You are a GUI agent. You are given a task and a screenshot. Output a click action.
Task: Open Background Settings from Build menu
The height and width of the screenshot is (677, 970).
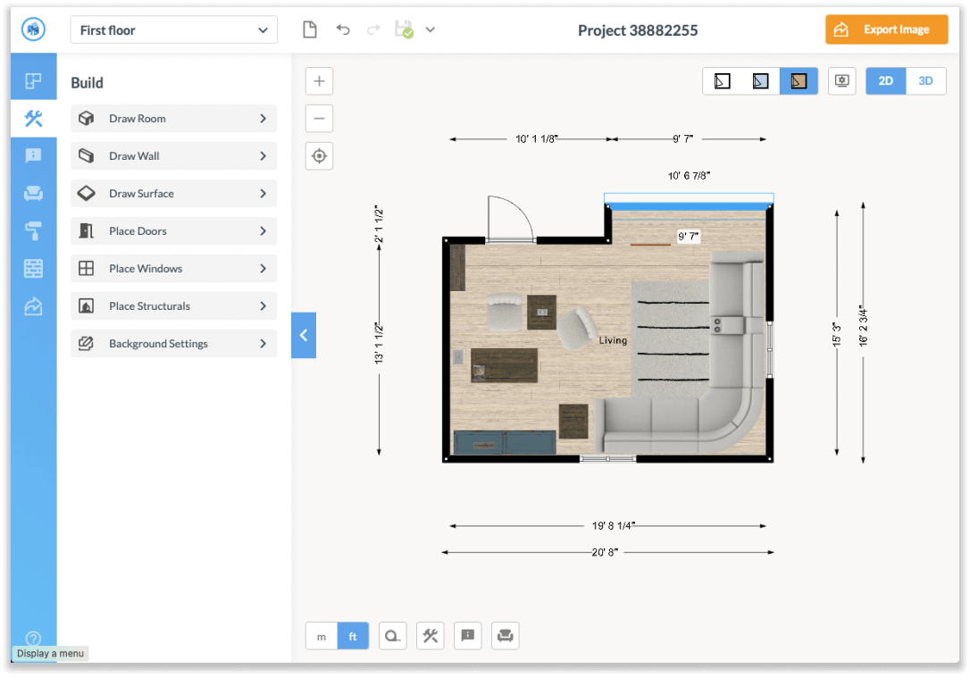173,343
